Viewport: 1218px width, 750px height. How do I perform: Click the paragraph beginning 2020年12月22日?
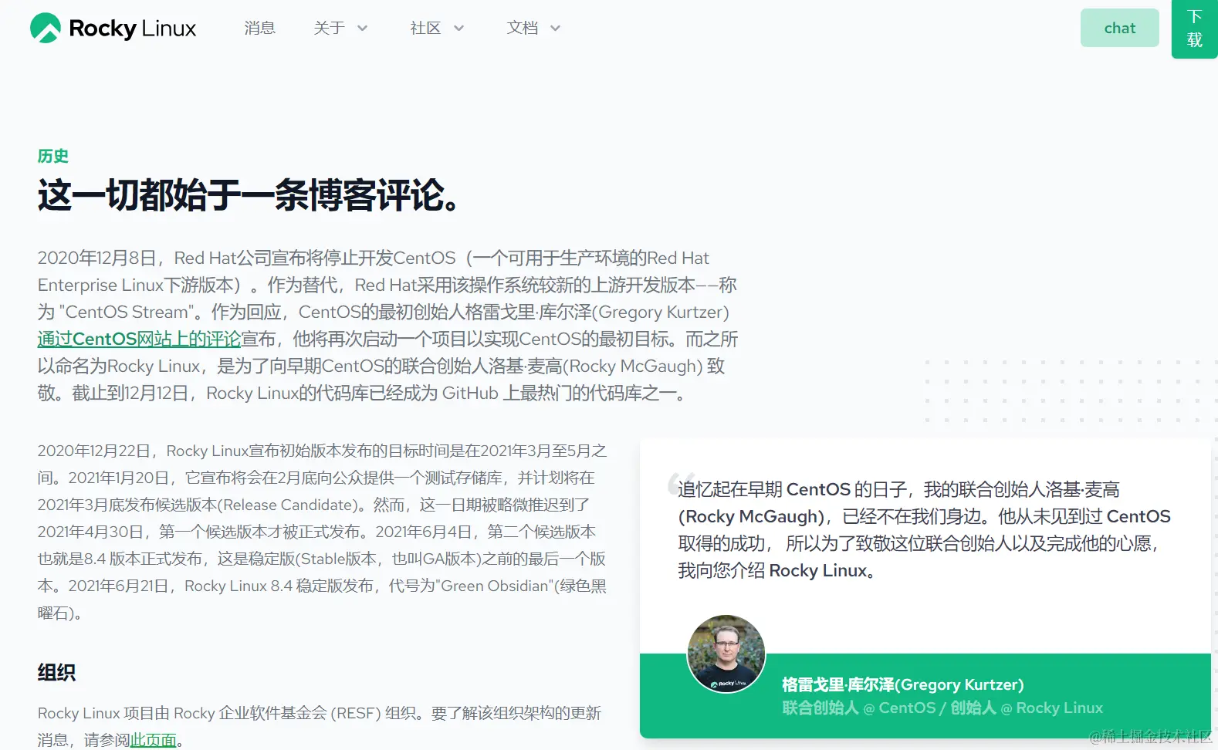(x=322, y=532)
